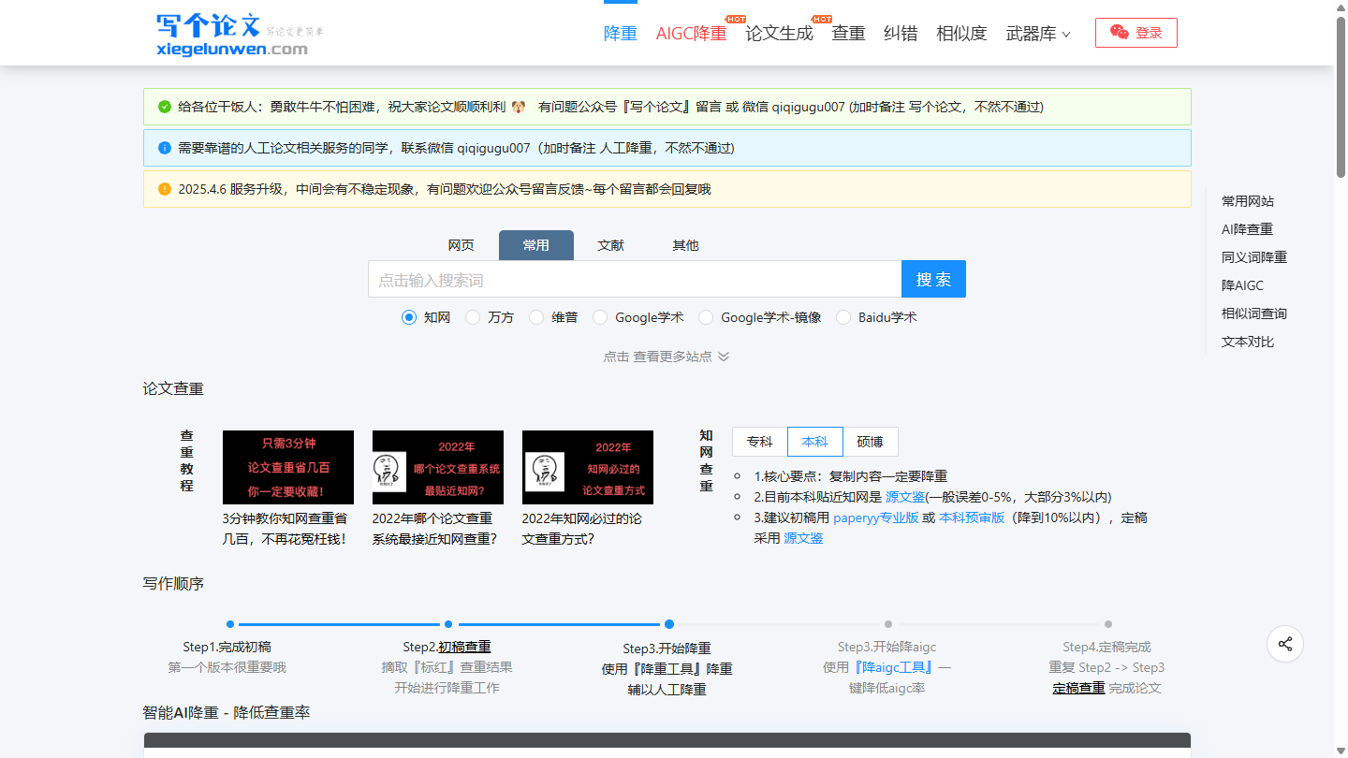1348x758 pixels.
Task: Switch to the 网页 search tab
Action: (461, 245)
